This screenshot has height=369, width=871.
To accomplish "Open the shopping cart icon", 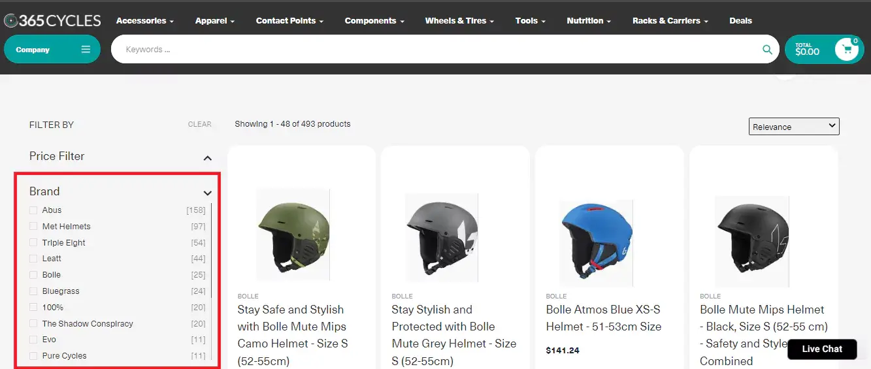I will point(846,50).
